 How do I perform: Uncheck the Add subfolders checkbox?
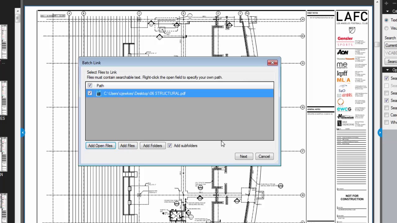tap(170, 146)
